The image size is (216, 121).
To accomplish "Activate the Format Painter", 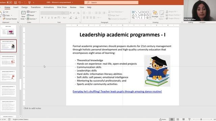I will pyautogui.click(x=10, y=19).
